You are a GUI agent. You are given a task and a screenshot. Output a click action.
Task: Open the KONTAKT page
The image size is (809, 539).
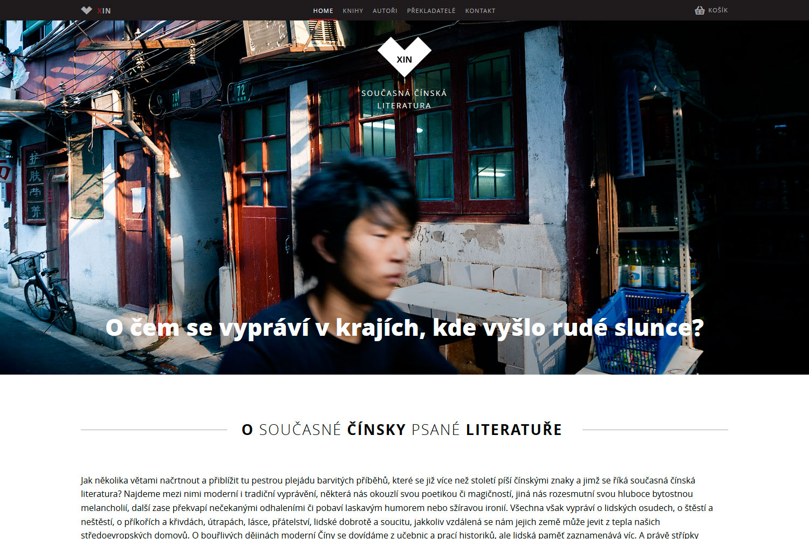[x=480, y=11]
